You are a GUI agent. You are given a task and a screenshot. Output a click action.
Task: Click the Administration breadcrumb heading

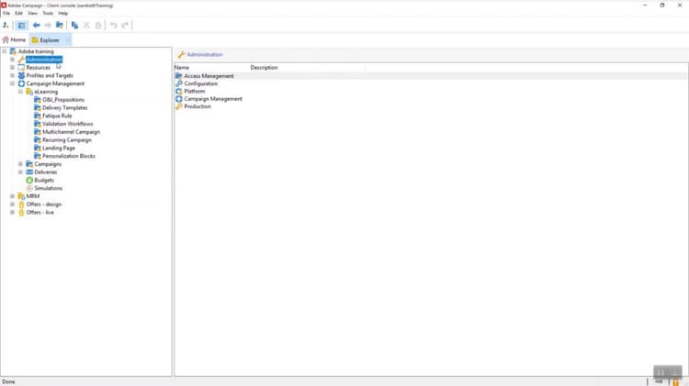coord(205,55)
